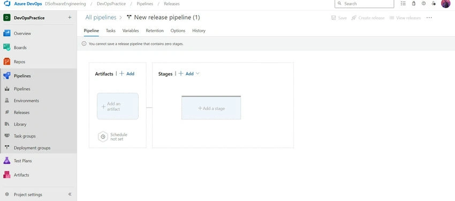Click the DevOpsPractice breadcrumb in header

pyautogui.click(x=111, y=4)
